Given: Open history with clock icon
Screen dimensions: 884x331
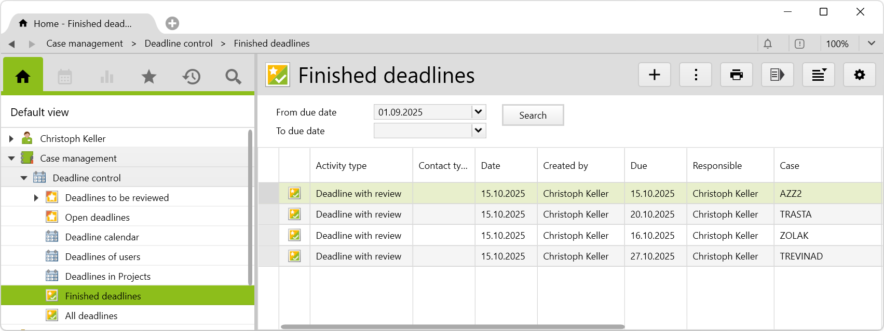Looking at the screenshot, I should pos(191,77).
